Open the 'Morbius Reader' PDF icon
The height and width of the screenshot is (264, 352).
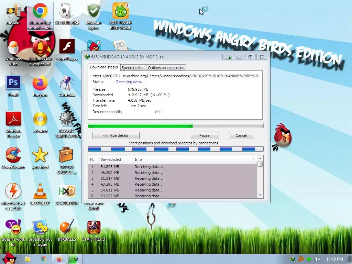[13, 124]
